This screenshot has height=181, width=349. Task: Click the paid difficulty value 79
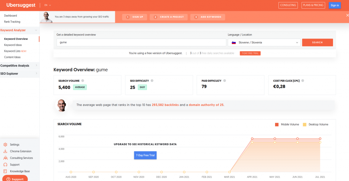[x=204, y=87]
